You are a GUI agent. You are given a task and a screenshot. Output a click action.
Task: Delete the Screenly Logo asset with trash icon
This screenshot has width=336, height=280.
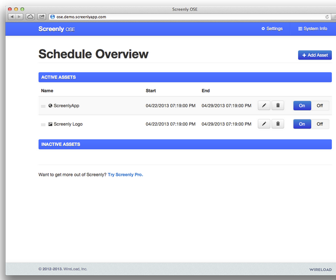click(278, 124)
